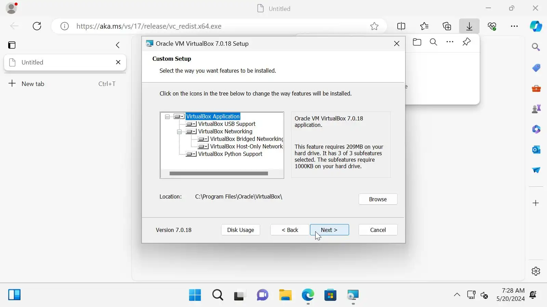Screen dimensions: 547x307
Task: Open taskbar Search
Action: click(217, 295)
